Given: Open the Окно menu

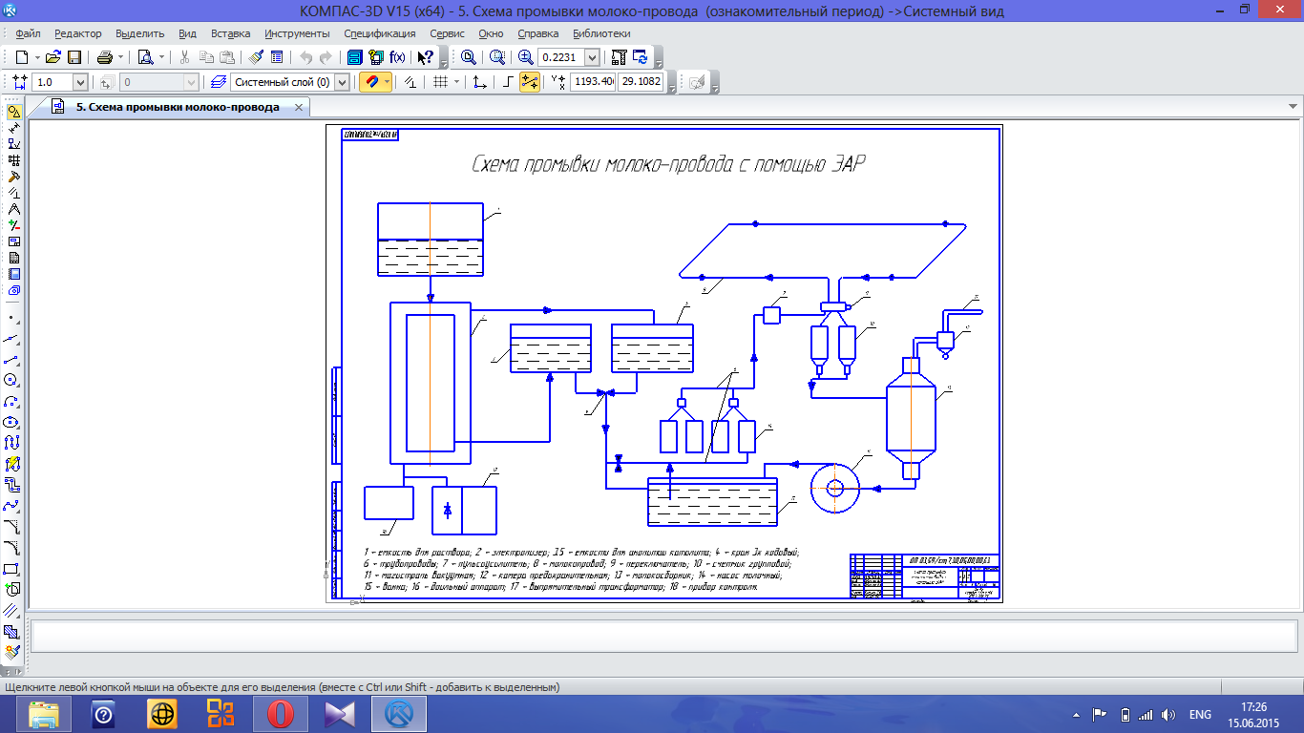Looking at the screenshot, I should pos(491,33).
